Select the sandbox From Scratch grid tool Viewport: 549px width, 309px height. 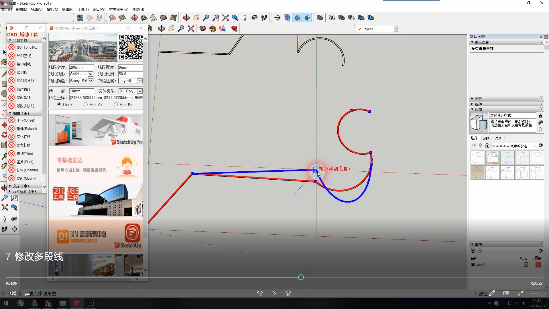[x=122, y=18]
